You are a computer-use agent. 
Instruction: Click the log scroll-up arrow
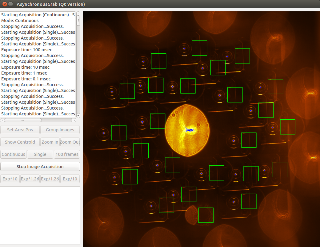pyautogui.click(x=78, y=14)
